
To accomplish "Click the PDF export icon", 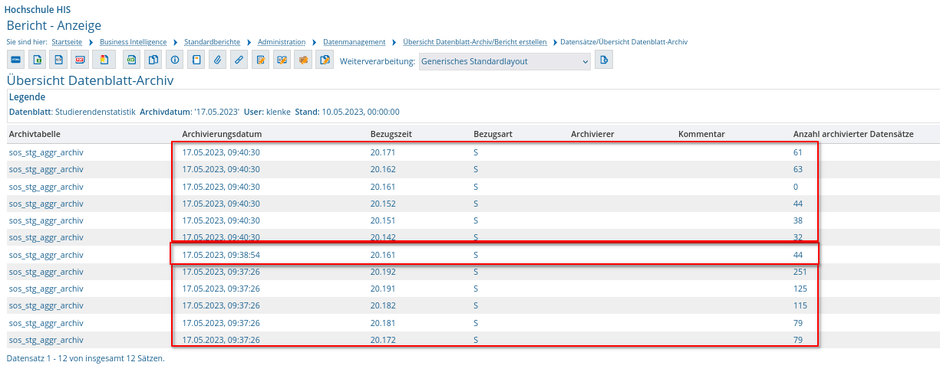I will point(80,60).
